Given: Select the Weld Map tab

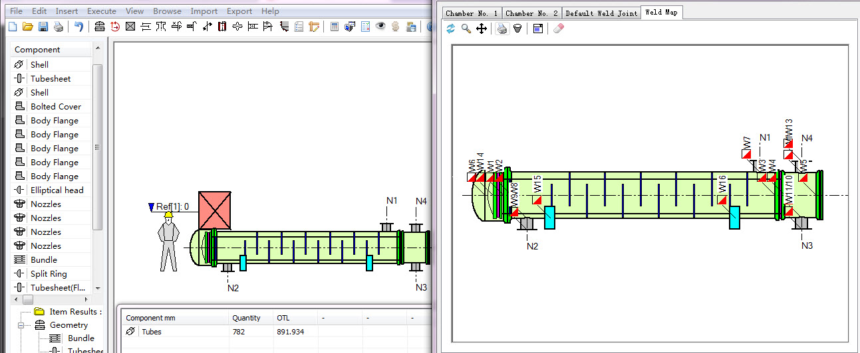Looking at the screenshot, I should 661,12.
